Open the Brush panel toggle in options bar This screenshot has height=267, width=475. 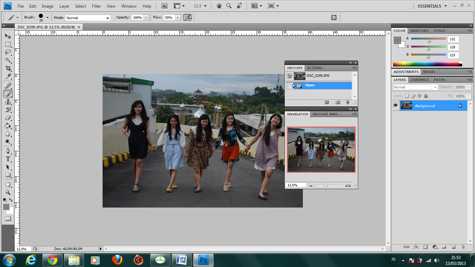pyautogui.click(x=334, y=17)
